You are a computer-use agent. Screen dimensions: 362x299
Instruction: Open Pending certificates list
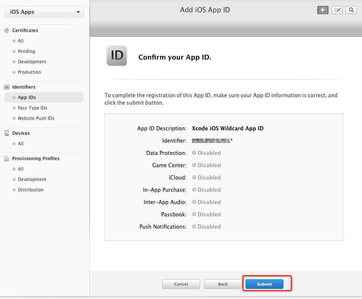pos(26,51)
